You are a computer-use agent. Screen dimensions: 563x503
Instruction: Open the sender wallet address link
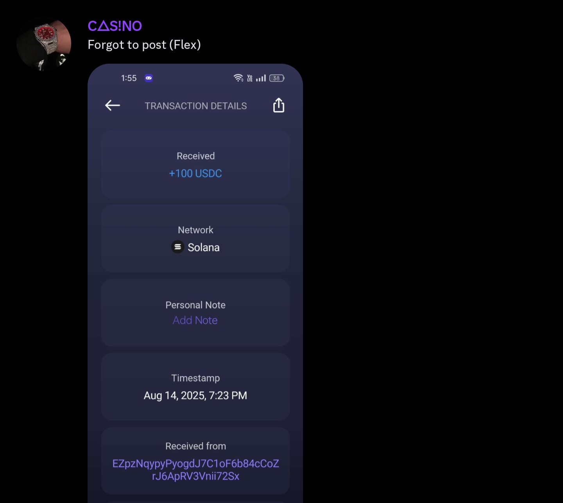point(195,470)
